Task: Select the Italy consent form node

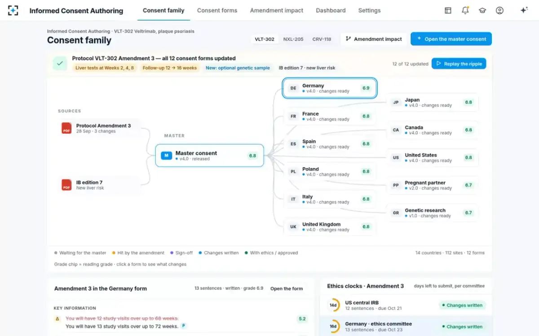Action: (330, 199)
